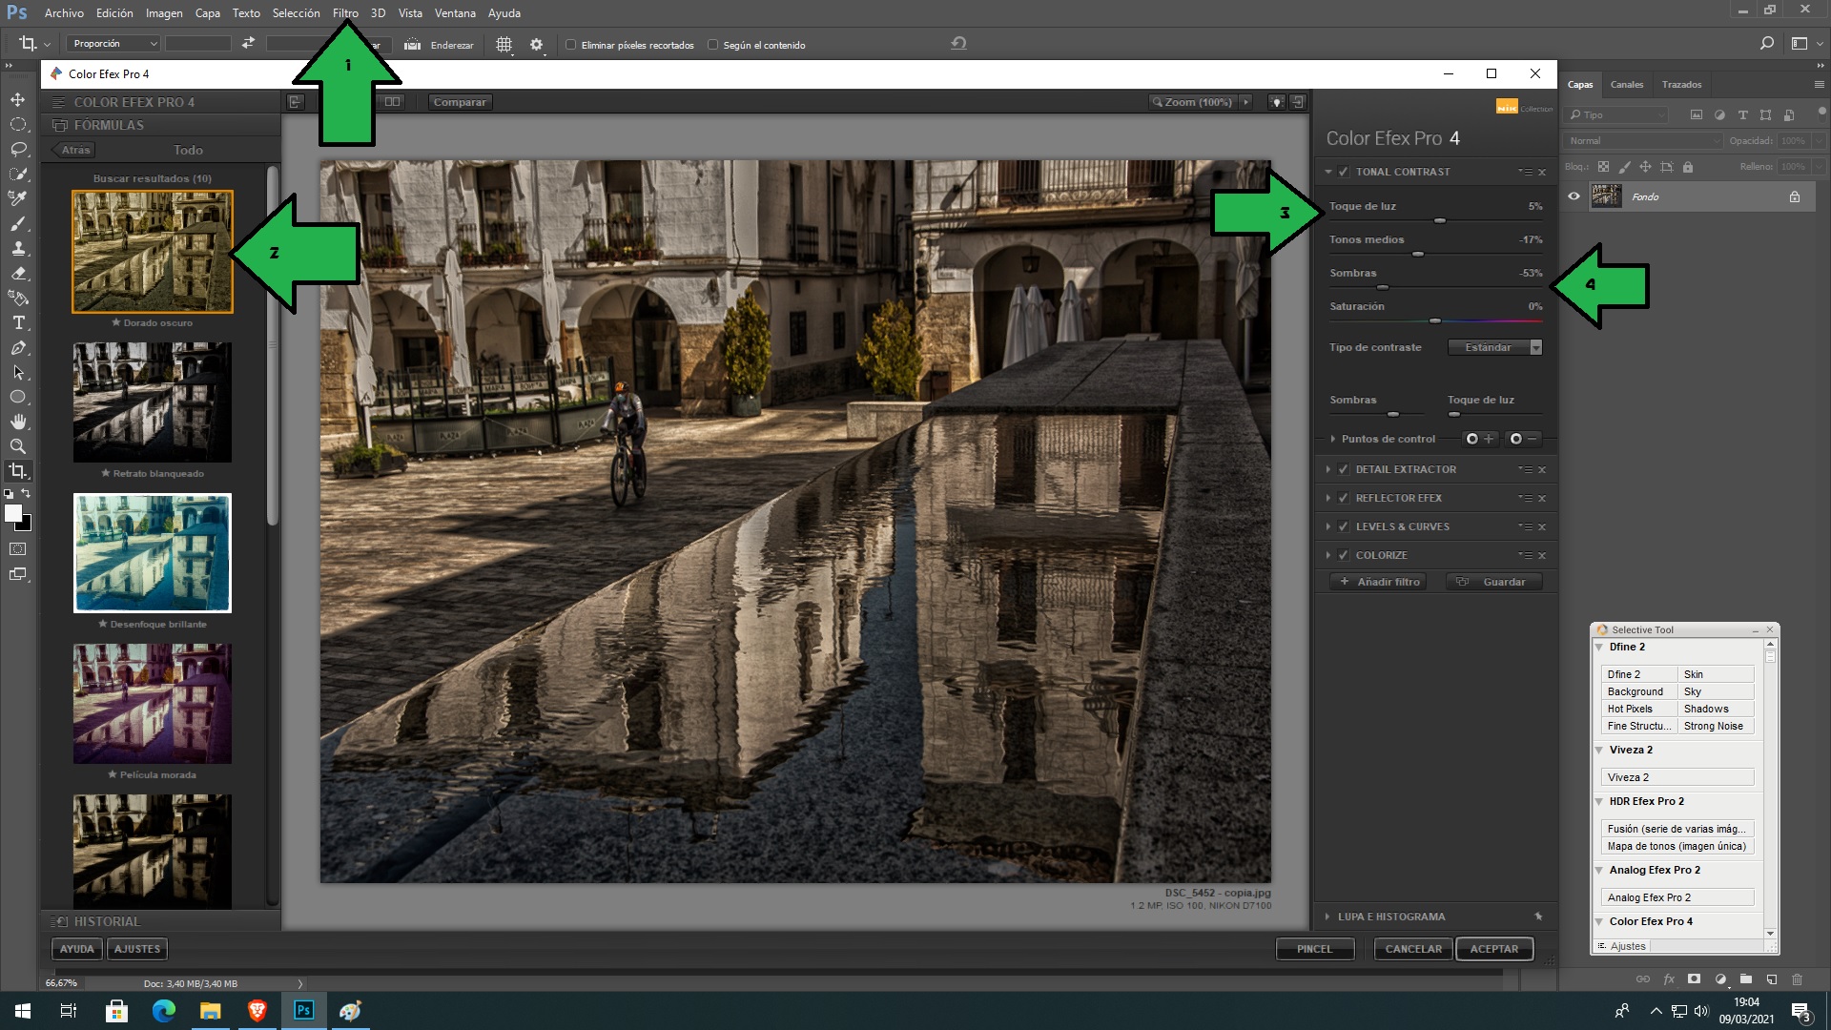Select the Brush tool
Screen dimensions: 1831x1030
point(18,224)
